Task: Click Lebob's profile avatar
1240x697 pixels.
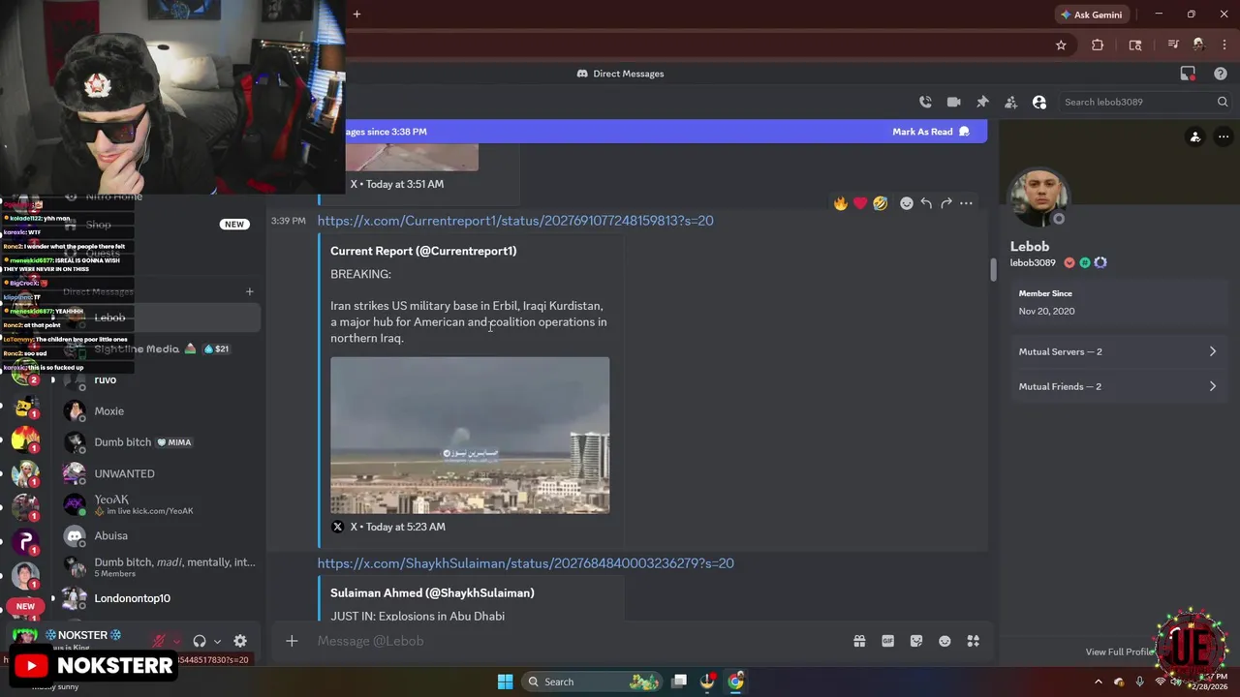Action: (x=1038, y=197)
